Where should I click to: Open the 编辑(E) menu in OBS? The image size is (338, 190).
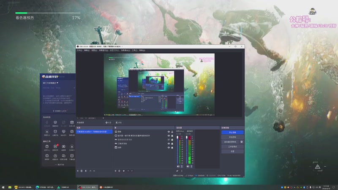pyautogui.click(x=87, y=50)
